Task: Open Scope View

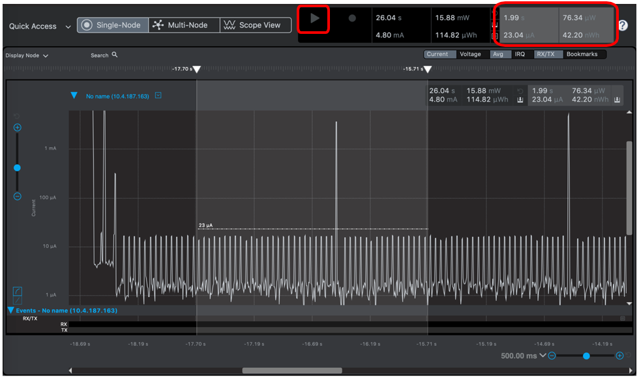Action: coord(256,25)
